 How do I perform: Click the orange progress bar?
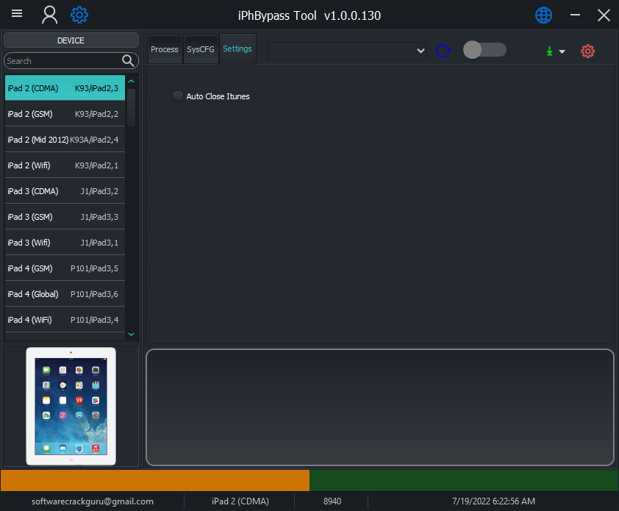pyautogui.click(x=154, y=480)
